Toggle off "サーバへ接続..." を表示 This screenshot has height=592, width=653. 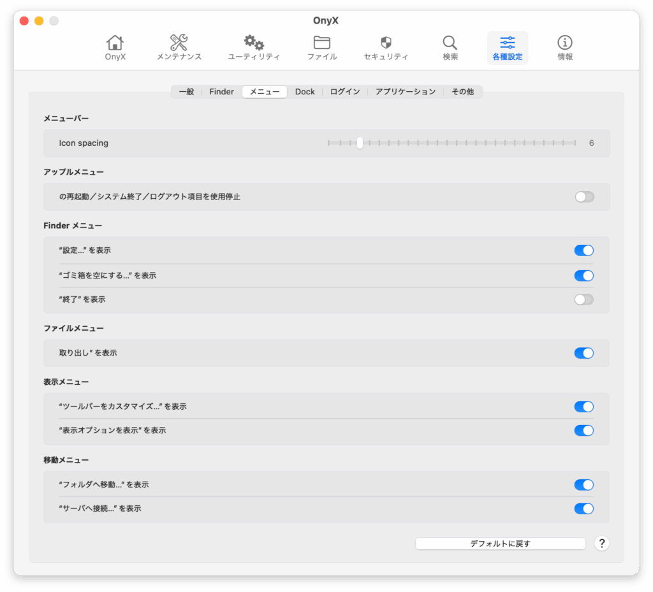click(584, 509)
